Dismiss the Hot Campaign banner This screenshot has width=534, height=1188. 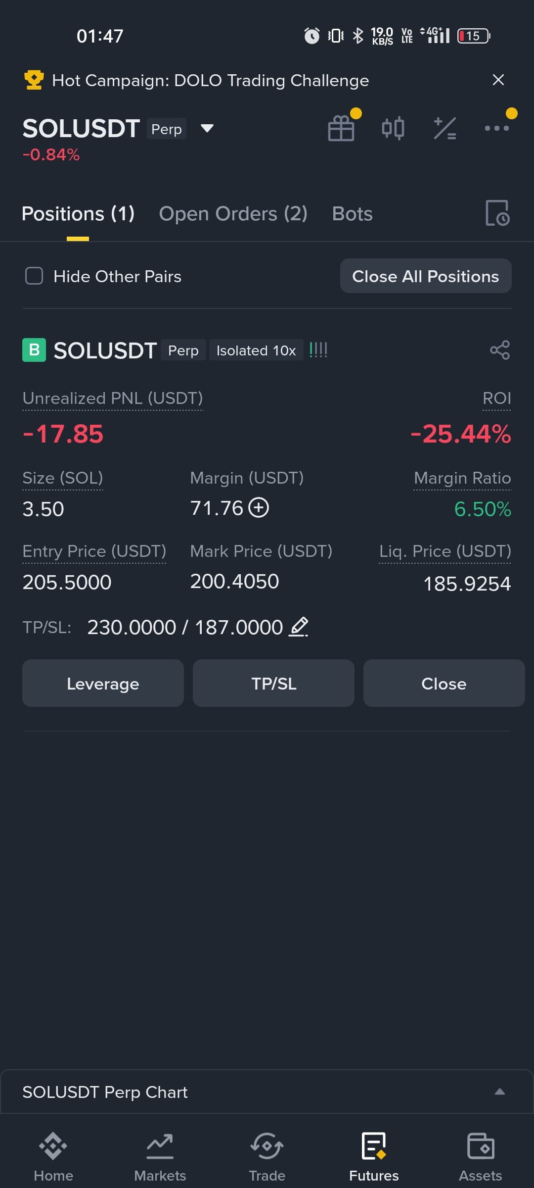pyautogui.click(x=498, y=80)
